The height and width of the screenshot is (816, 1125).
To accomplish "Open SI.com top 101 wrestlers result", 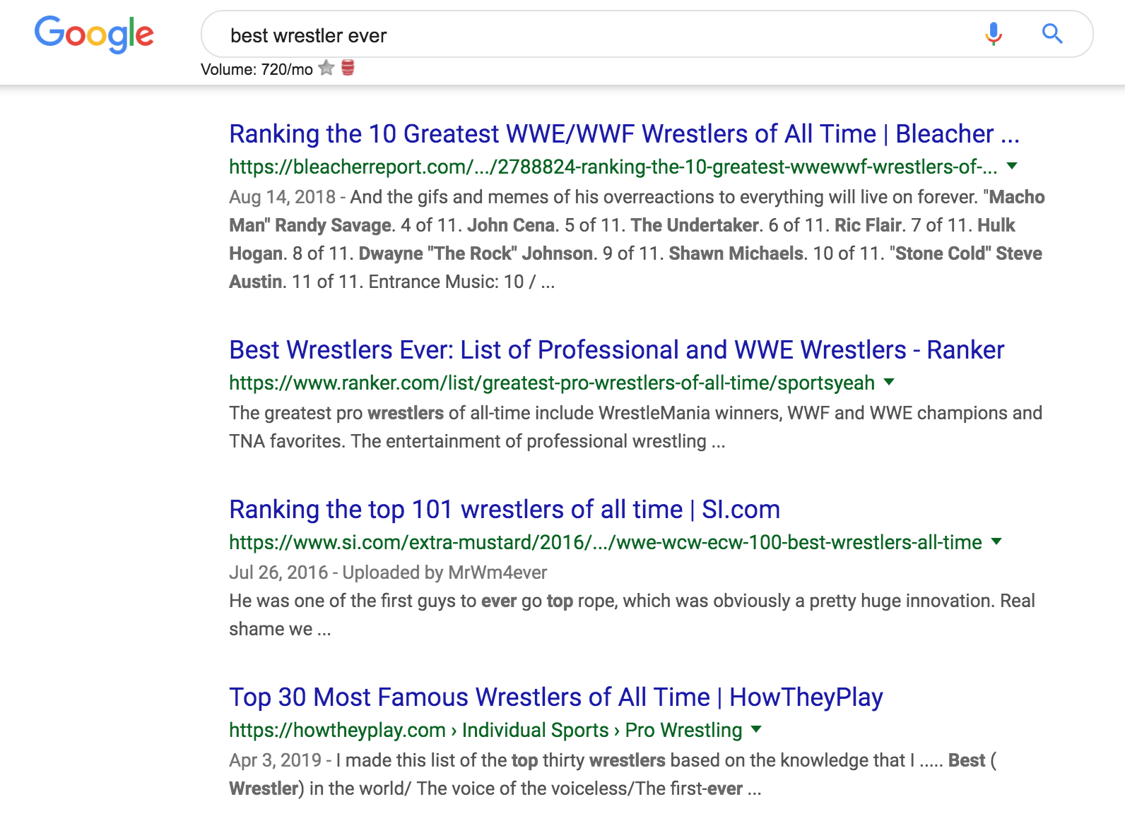I will (505, 509).
